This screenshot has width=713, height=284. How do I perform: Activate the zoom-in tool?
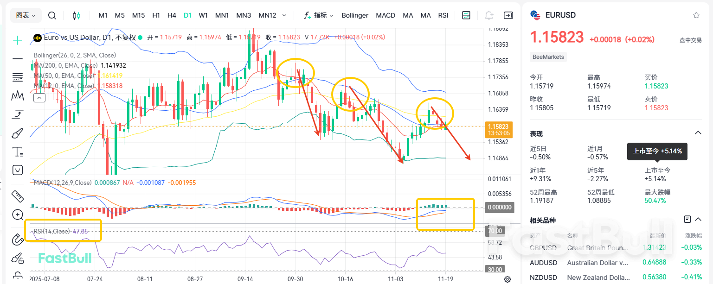pyautogui.click(x=17, y=215)
